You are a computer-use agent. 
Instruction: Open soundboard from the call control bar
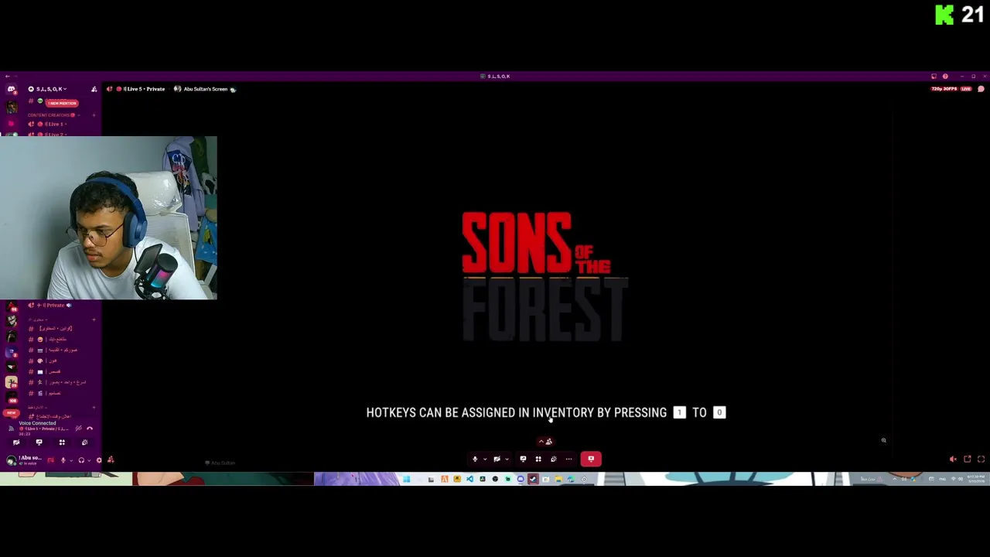554,459
